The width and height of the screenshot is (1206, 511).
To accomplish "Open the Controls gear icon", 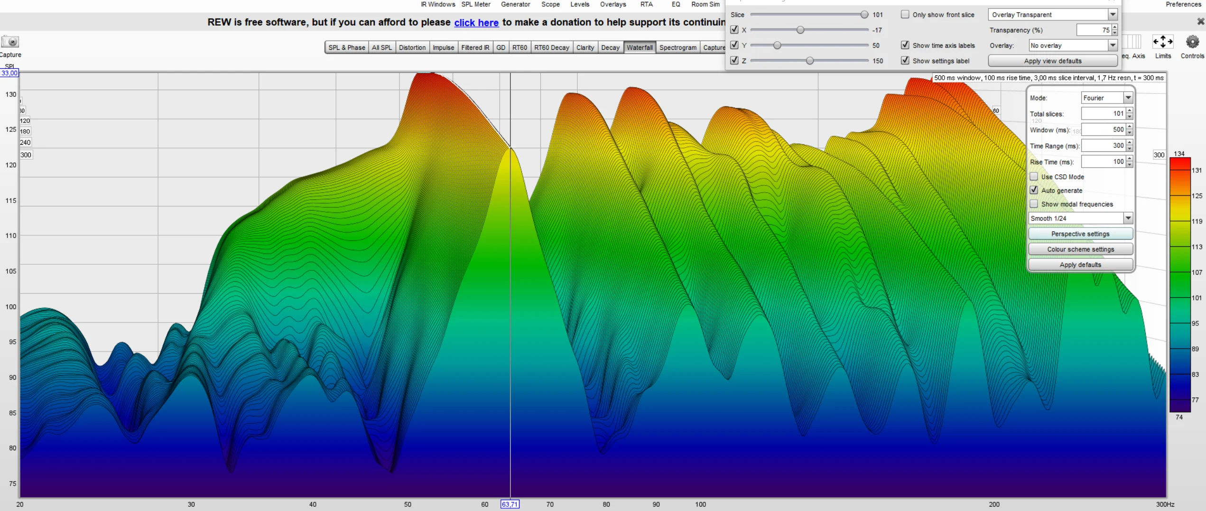I will pyautogui.click(x=1192, y=42).
